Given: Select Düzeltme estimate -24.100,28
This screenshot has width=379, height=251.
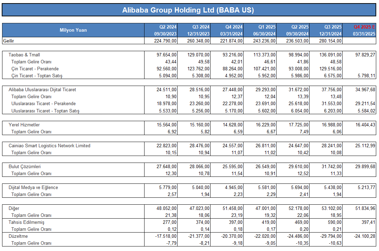Looking at the screenshot, I should [x=364, y=236].
